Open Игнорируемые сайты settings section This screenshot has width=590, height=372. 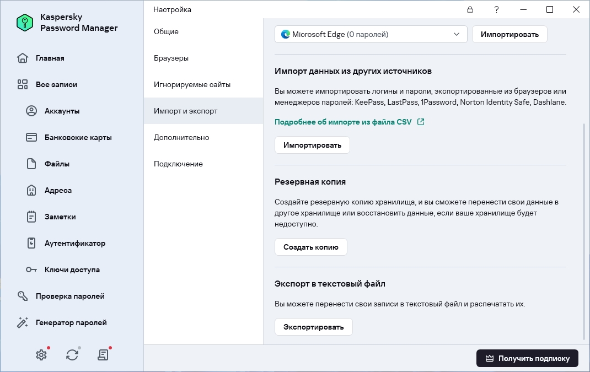(203, 85)
